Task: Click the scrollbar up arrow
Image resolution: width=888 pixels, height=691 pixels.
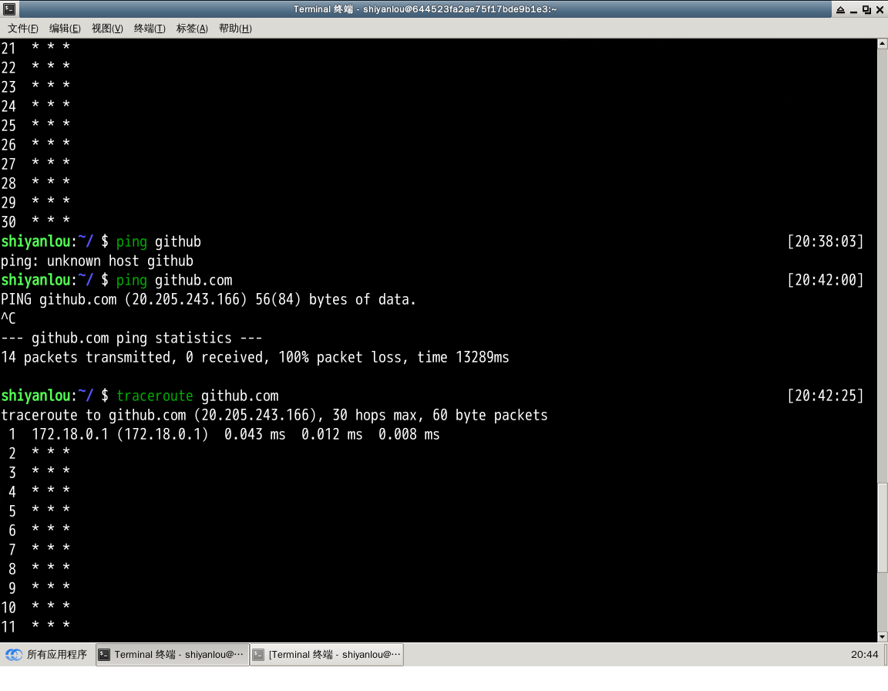Action: tap(883, 44)
